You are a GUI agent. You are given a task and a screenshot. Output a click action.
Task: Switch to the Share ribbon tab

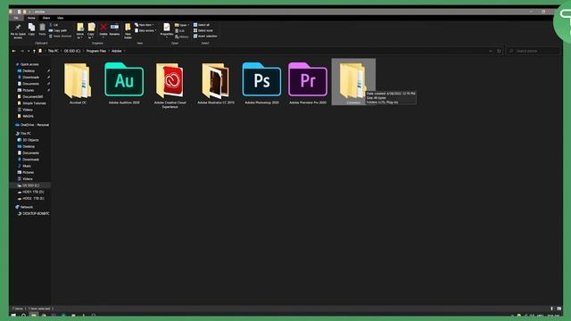point(46,18)
